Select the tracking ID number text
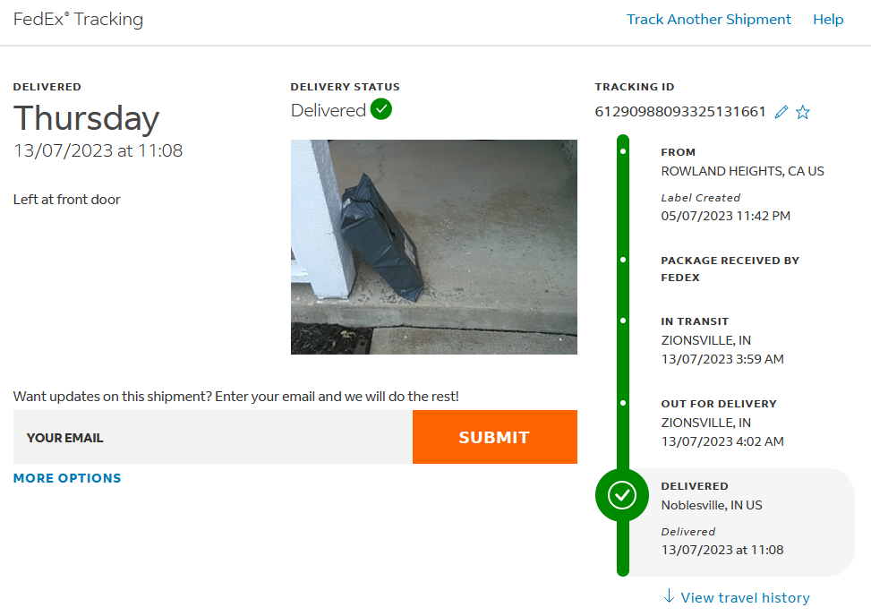 click(680, 112)
